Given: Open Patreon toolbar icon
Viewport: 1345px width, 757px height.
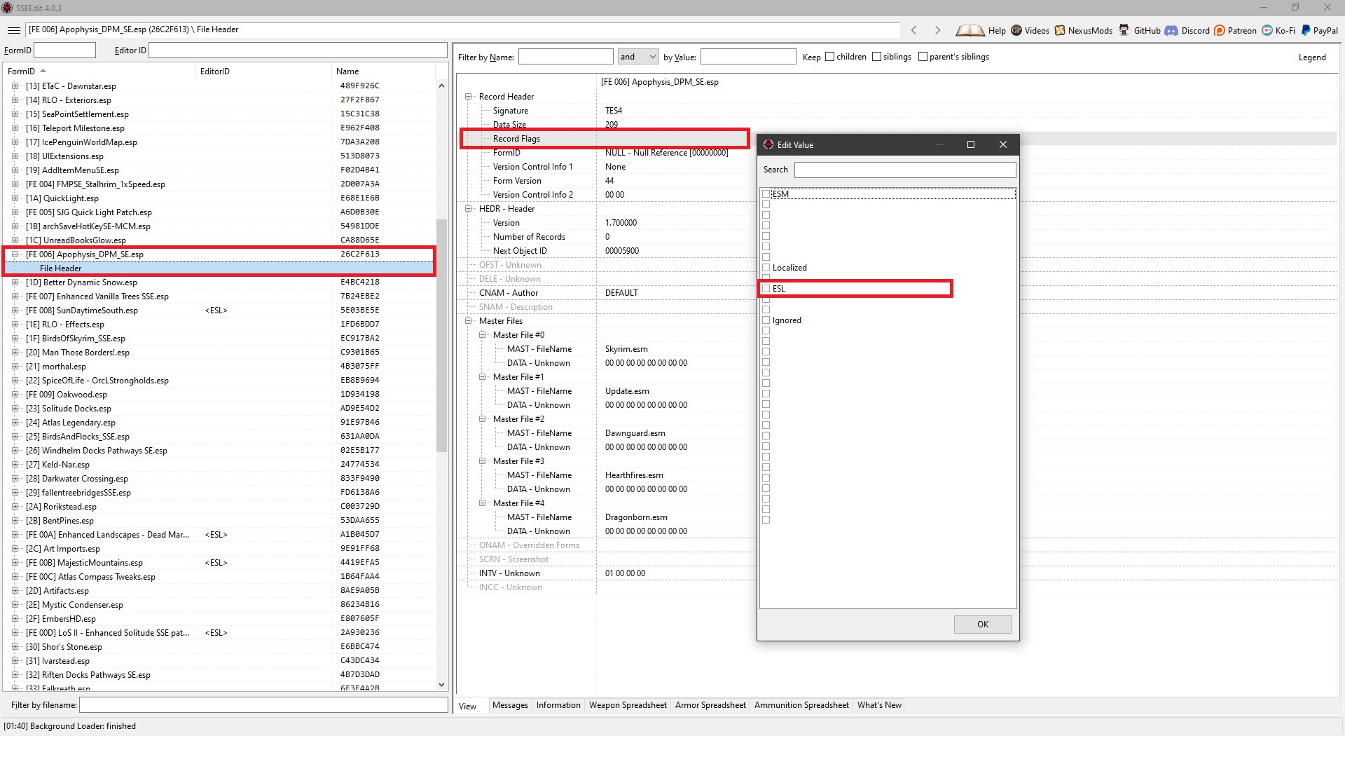Looking at the screenshot, I should coord(1220,30).
